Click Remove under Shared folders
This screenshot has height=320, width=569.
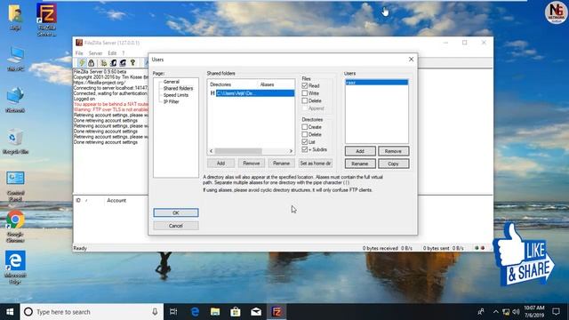[x=251, y=164]
